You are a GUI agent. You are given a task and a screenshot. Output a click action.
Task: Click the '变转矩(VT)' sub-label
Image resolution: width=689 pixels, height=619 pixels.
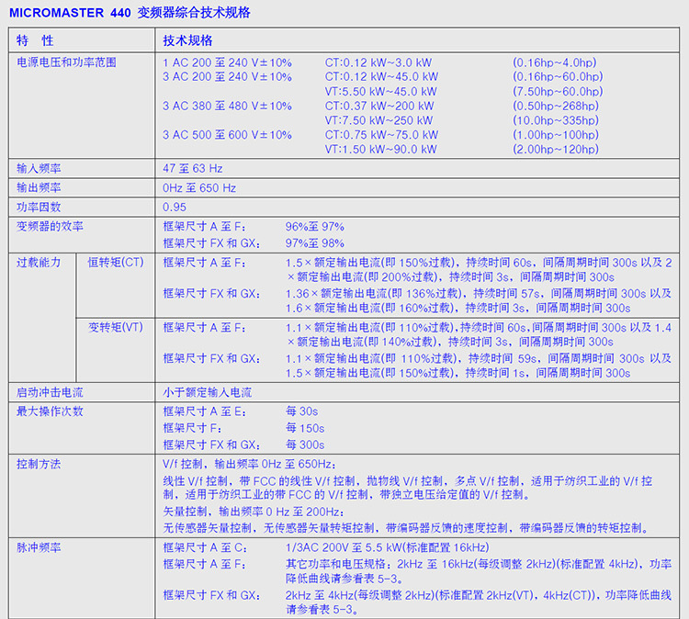(116, 327)
